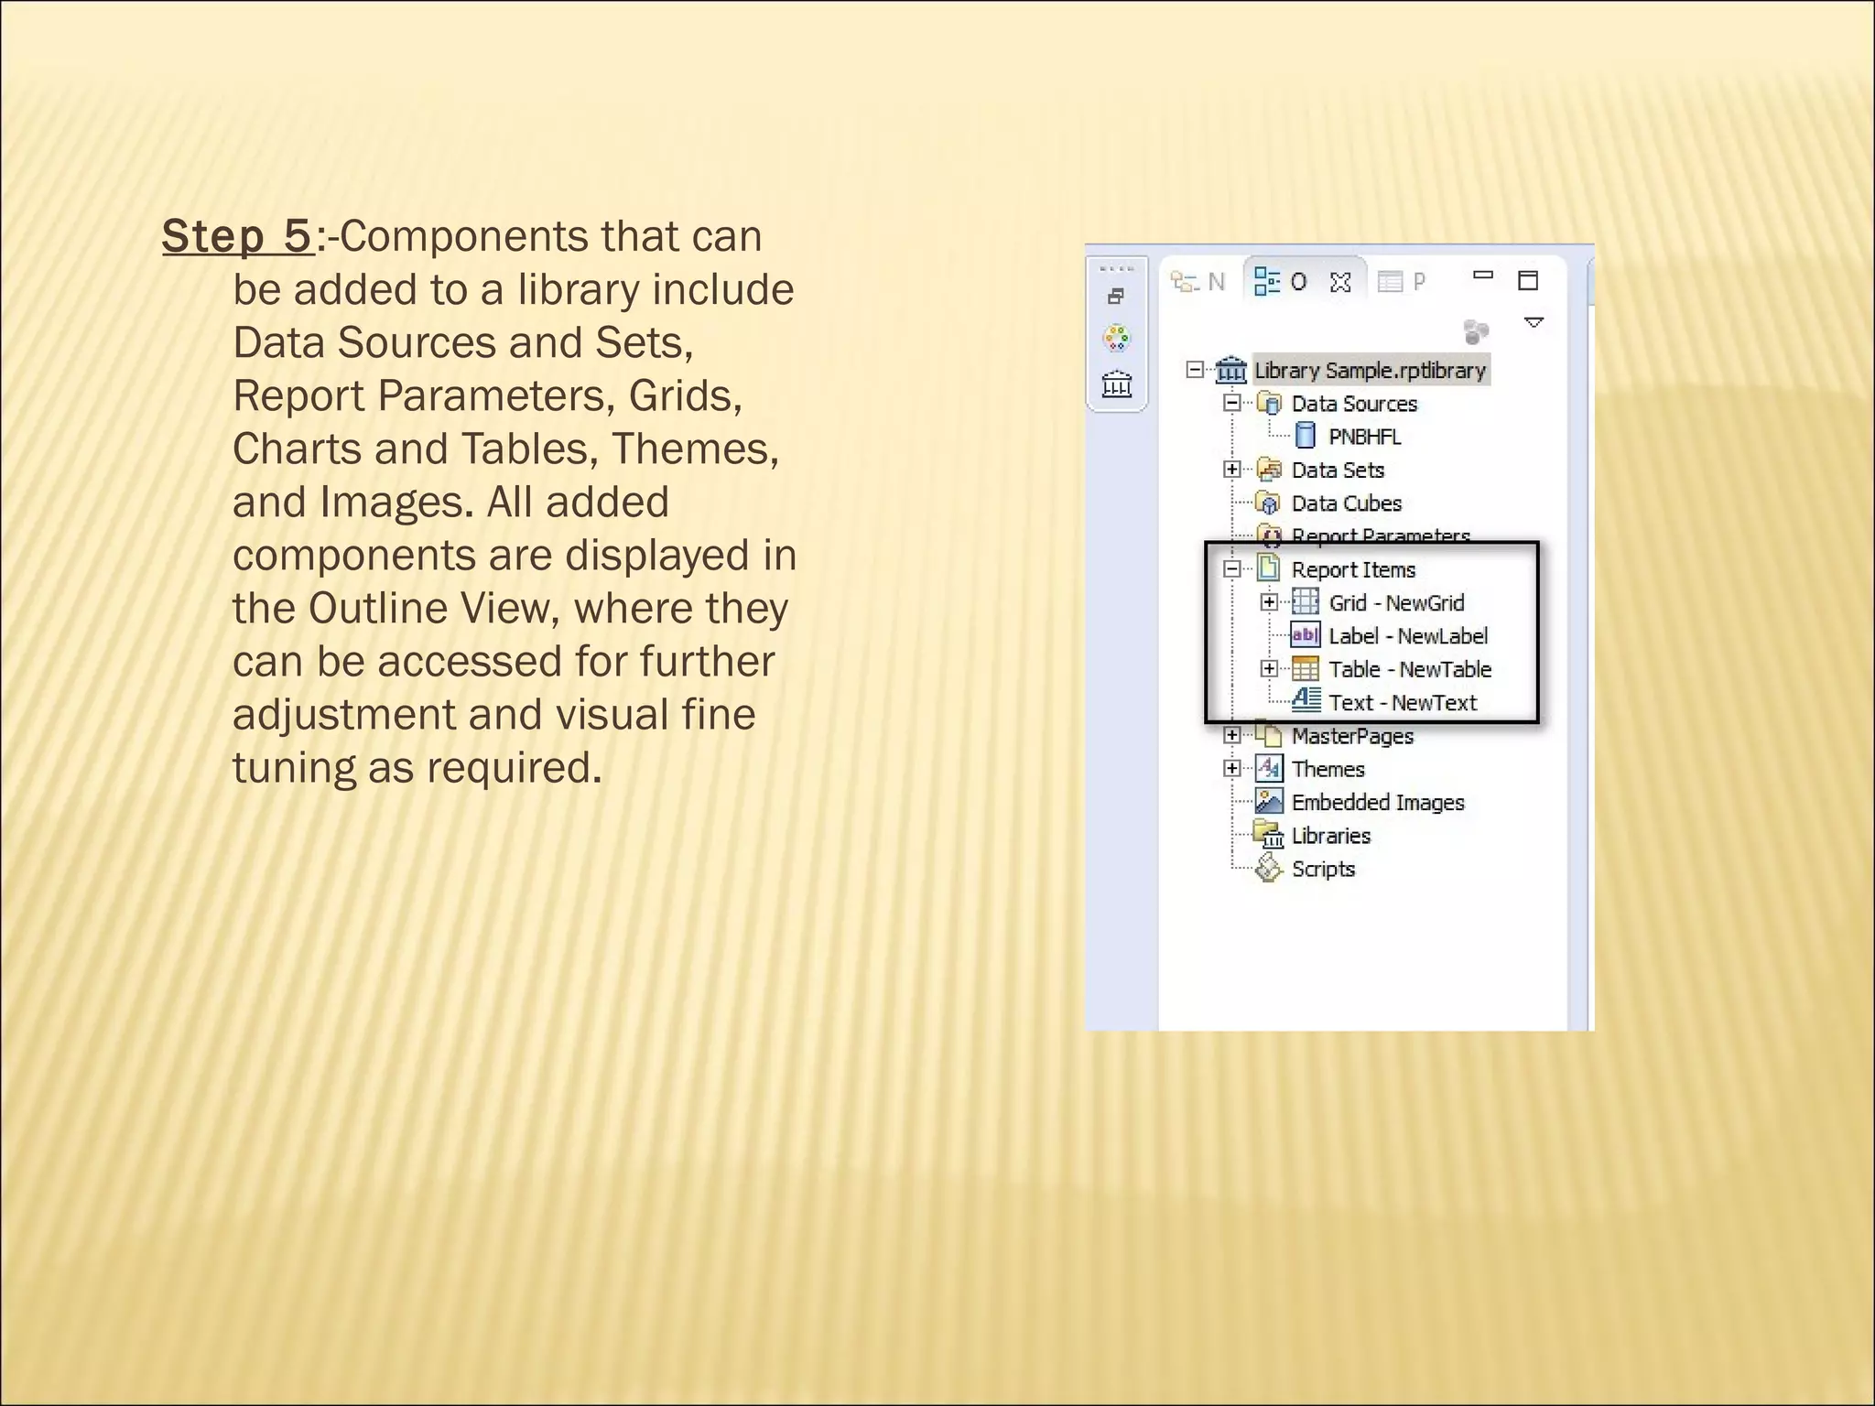
Task: Click the MasterPages pages icon
Action: coord(1269,735)
